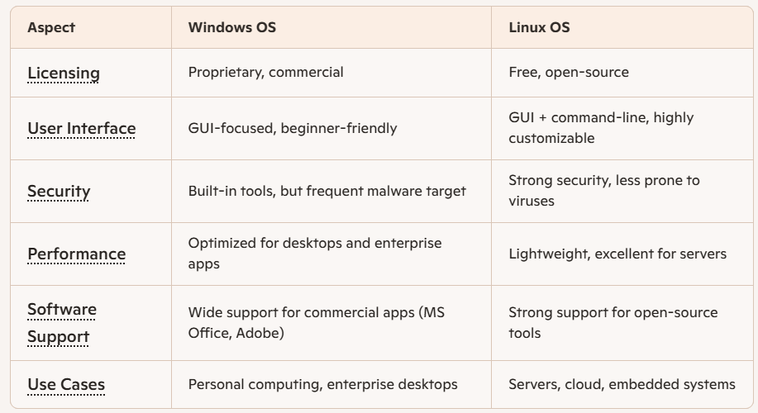
Task: Click the Licensing underlined term
Action: [x=64, y=73]
